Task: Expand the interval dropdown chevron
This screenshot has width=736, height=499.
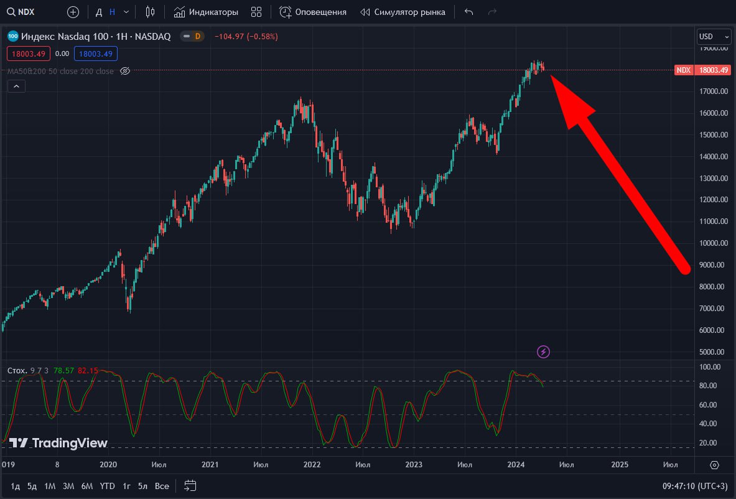Action: click(126, 12)
